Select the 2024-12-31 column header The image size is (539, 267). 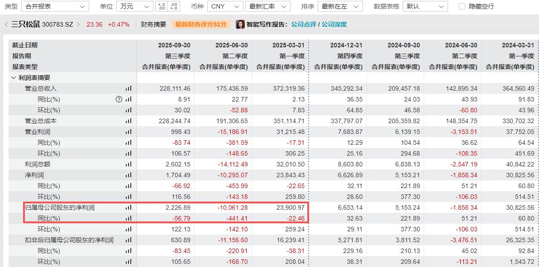(346, 45)
